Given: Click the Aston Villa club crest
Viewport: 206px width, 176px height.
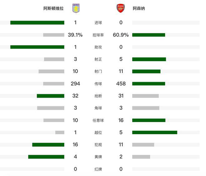Looking at the screenshot, I should (76, 8).
